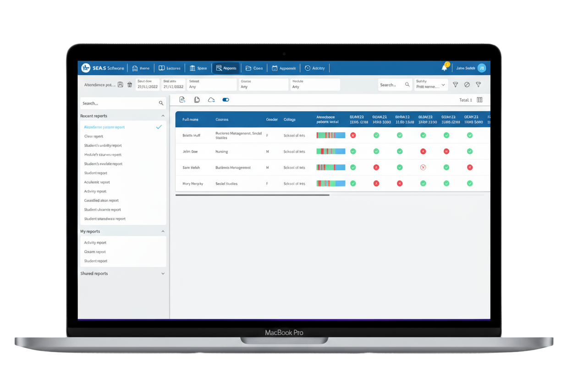This screenshot has width=568, height=381.
Task: Switch to the Lectures tab
Action: point(170,68)
